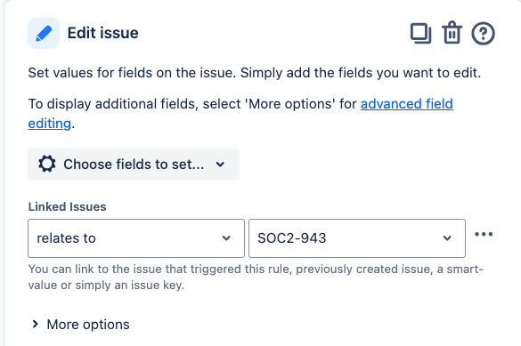Click the chevron inside the SOC2-943 box
The width and height of the screenshot is (521, 346).
447,238
